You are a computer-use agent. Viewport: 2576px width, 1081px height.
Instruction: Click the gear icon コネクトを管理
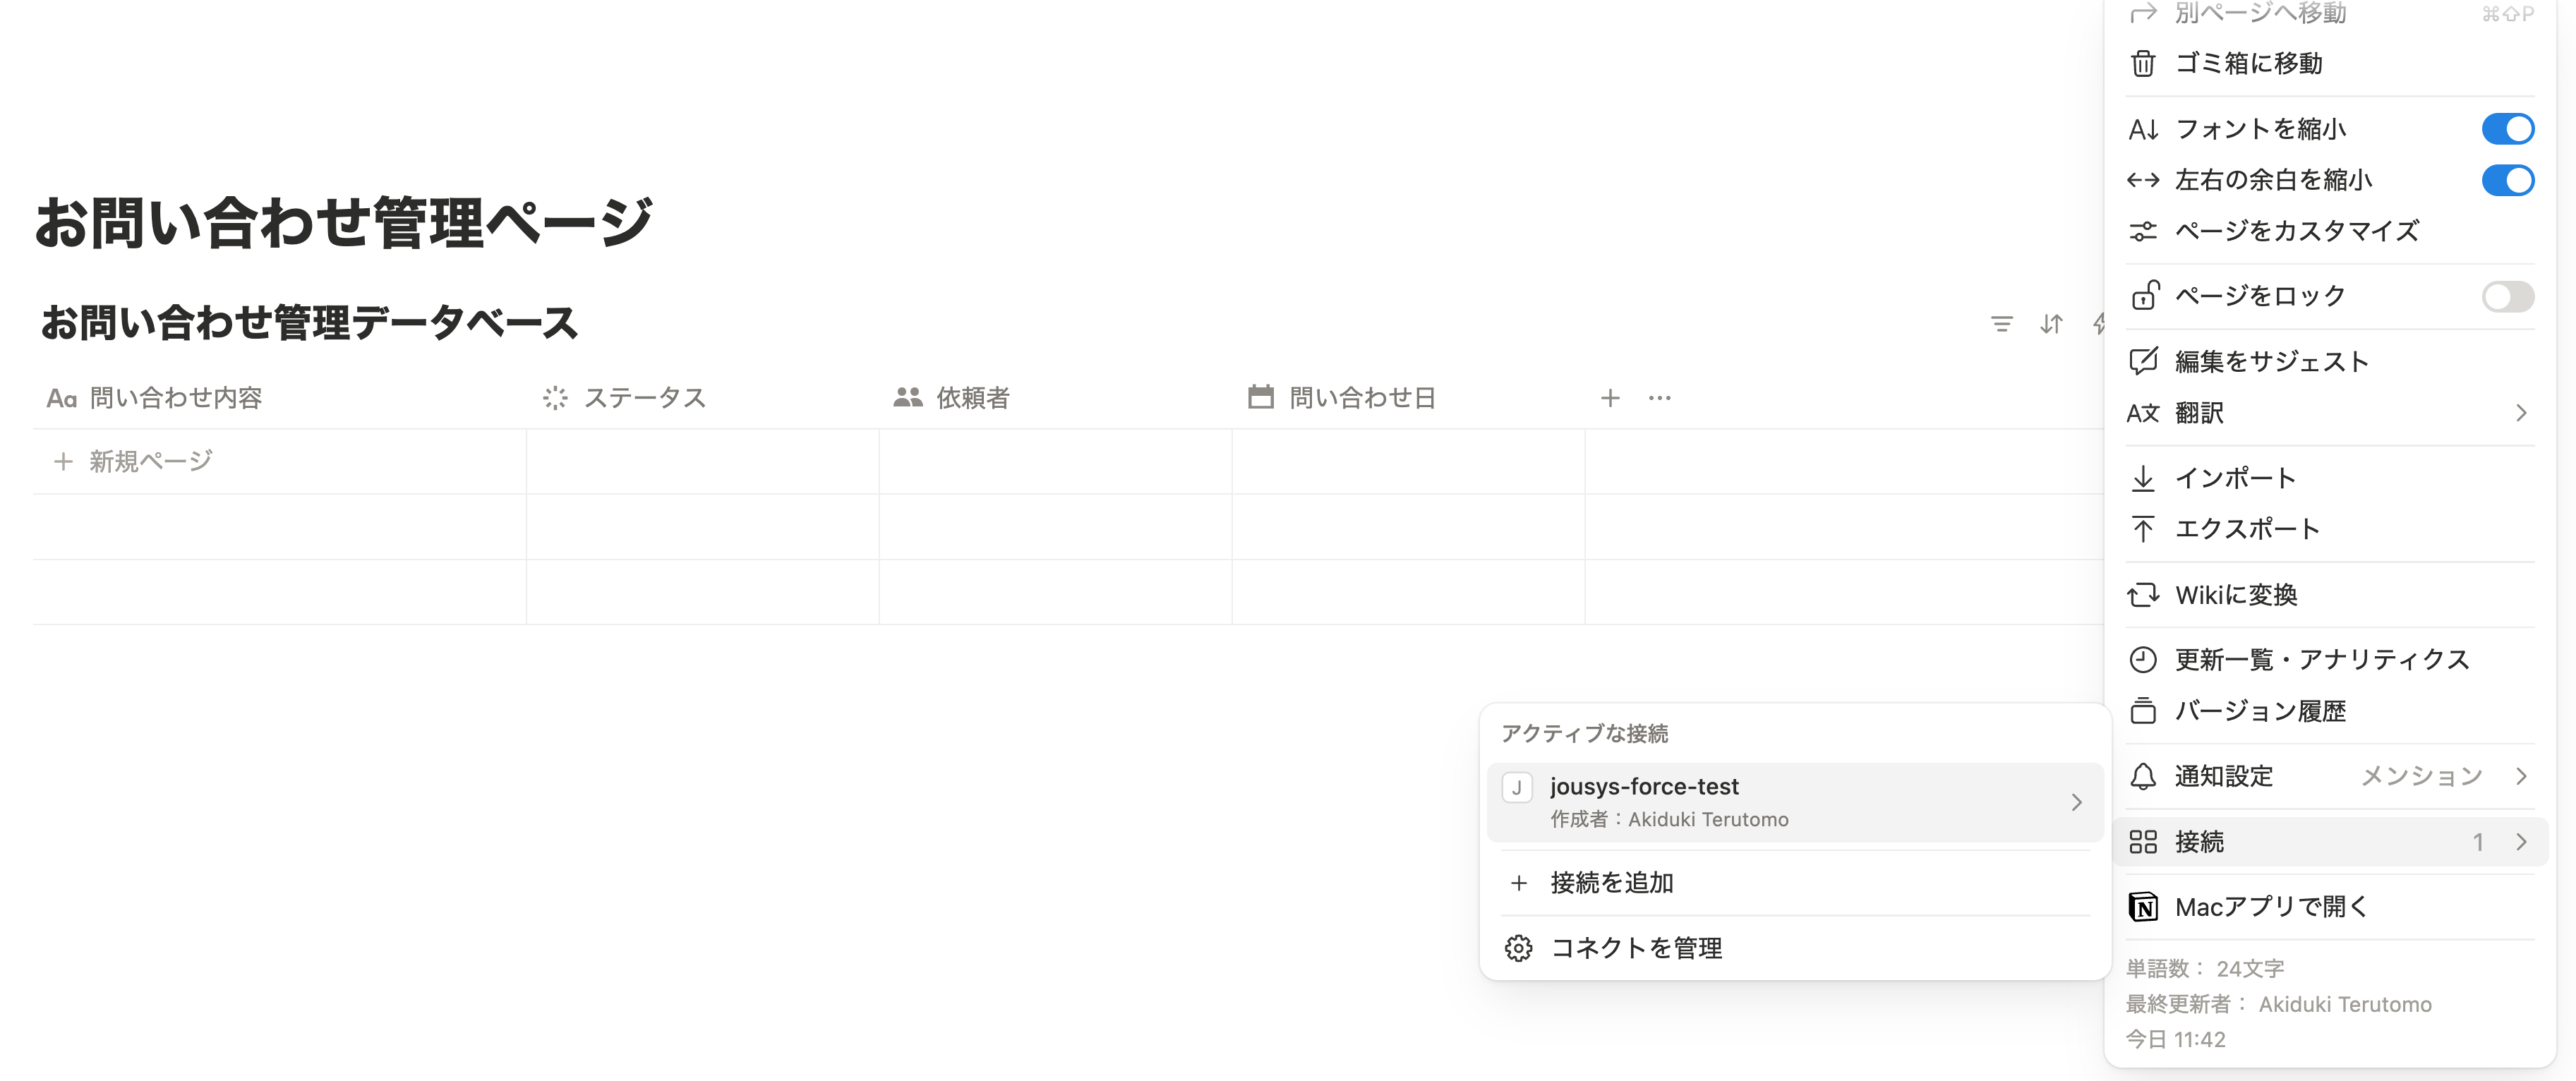click(x=1518, y=948)
